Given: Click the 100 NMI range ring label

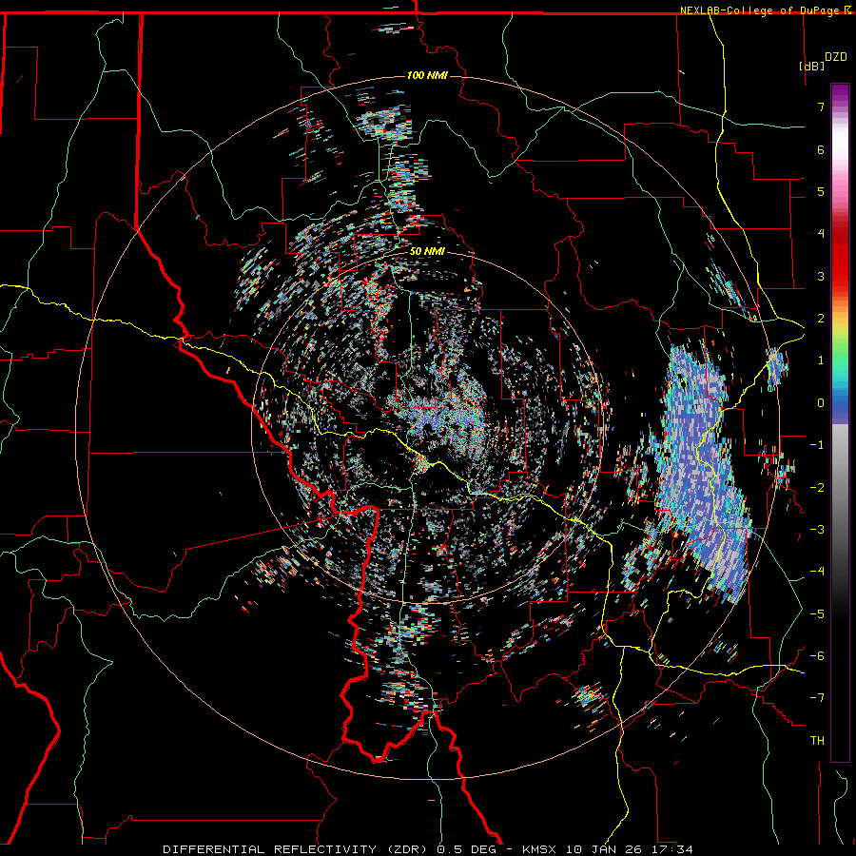Looking at the screenshot, I should click(x=427, y=75).
